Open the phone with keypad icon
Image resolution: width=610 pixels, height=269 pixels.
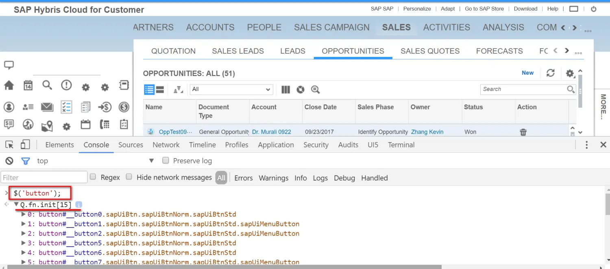[x=105, y=124]
